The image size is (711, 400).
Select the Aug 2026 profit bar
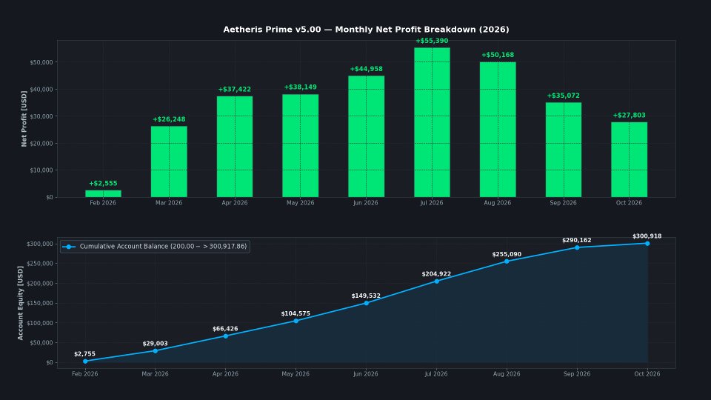pos(498,130)
